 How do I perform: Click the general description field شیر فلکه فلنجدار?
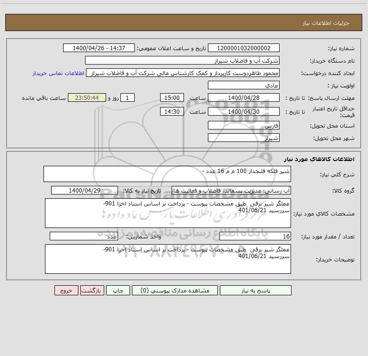[167, 174]
